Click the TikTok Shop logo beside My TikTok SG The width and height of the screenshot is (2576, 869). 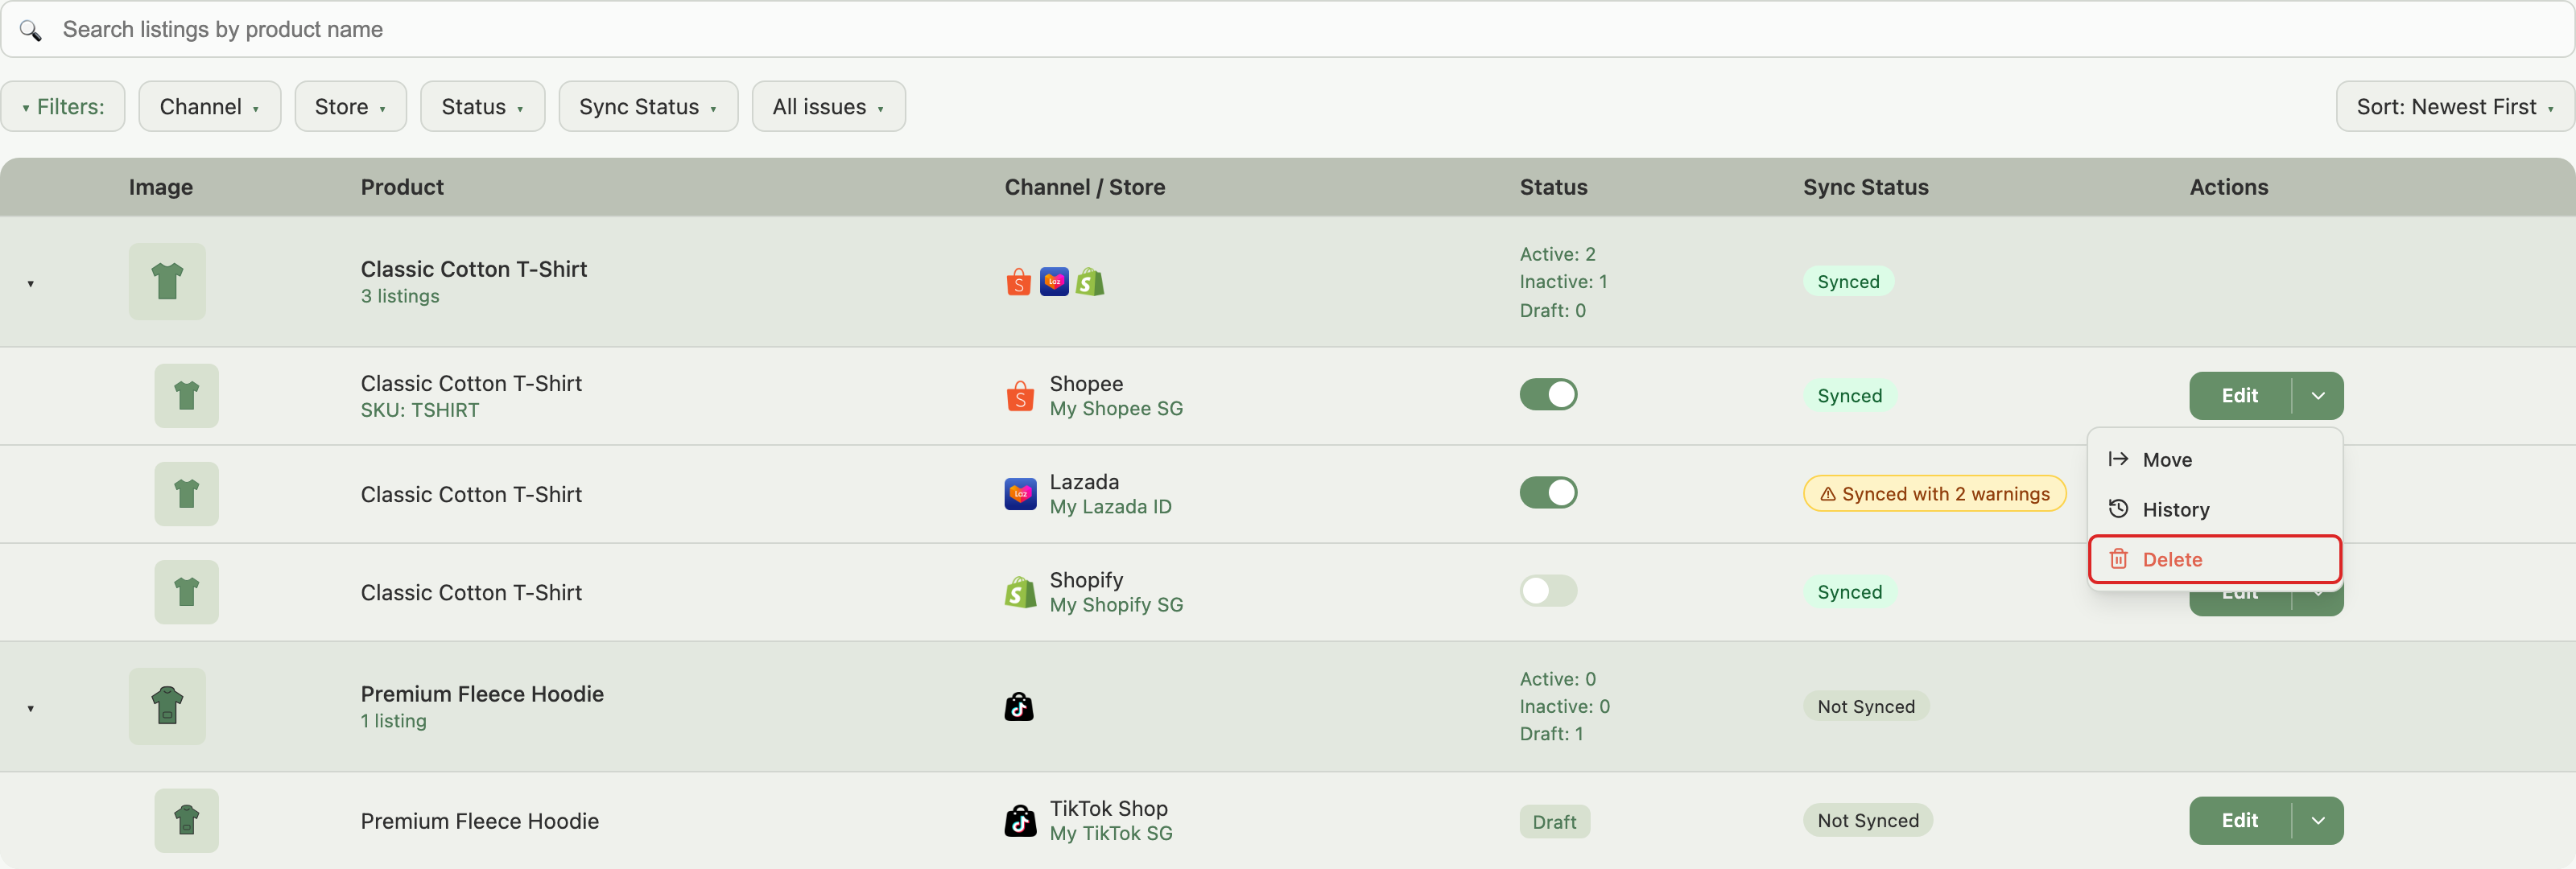click(1020, 821)
